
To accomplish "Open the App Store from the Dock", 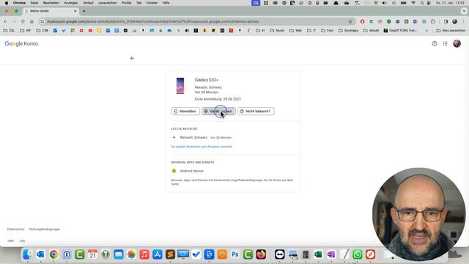I will [x=158, y=254].
